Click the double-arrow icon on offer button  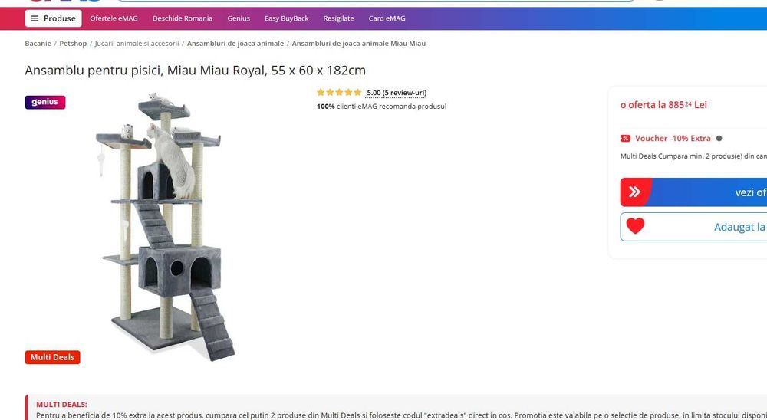click(x=634, y=192)
